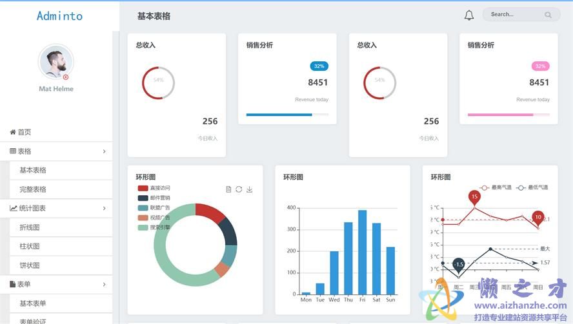Click the pink revenue progress bar
Image resolution: width=573 pixels, height=324 pixels.
[508, 115]
